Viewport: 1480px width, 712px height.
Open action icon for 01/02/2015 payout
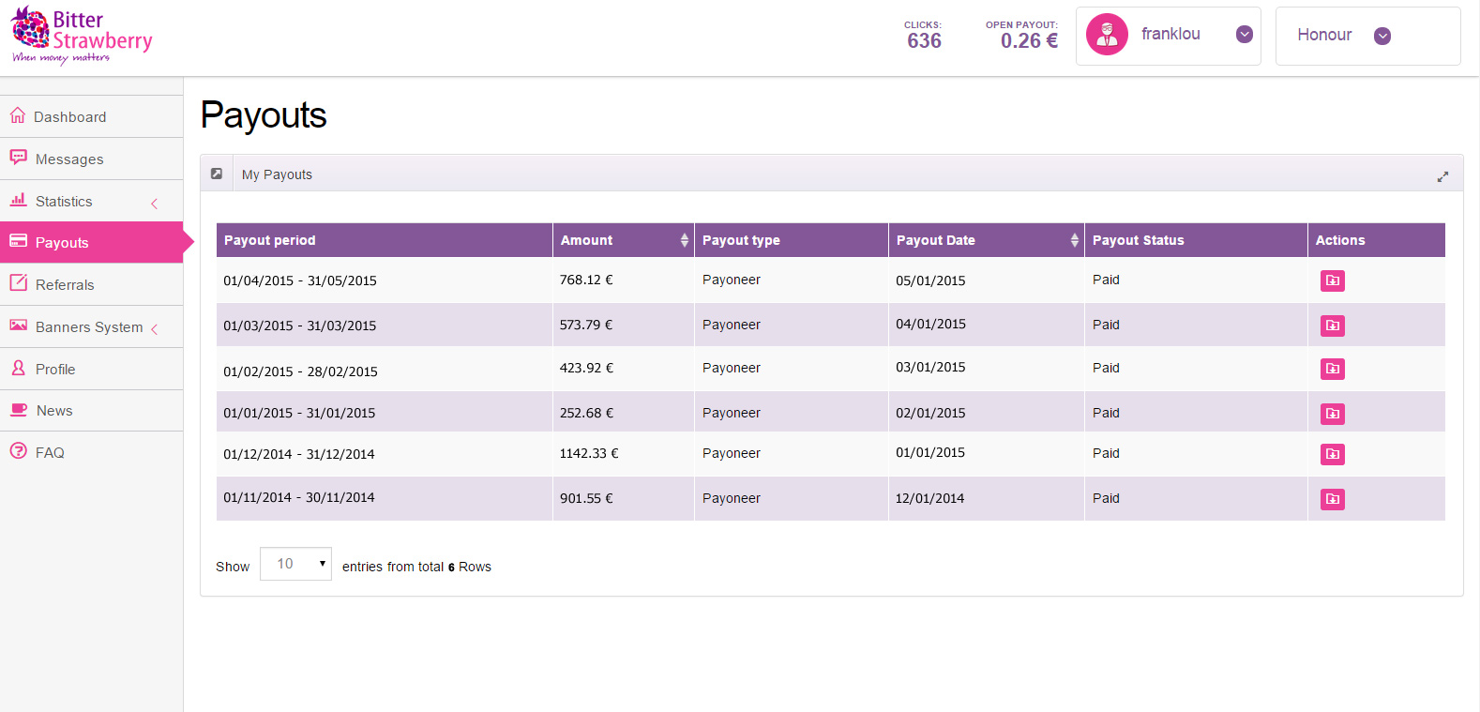point(1333,369)
